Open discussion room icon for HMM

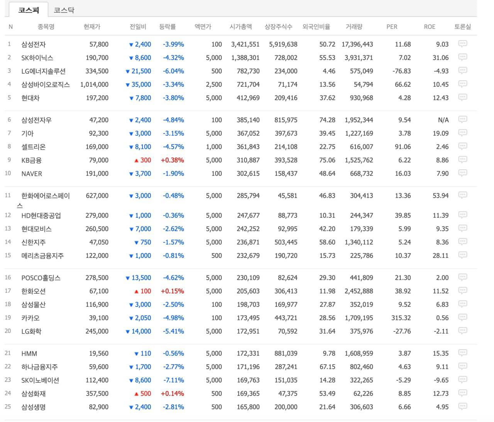click(x=462, y=353)
